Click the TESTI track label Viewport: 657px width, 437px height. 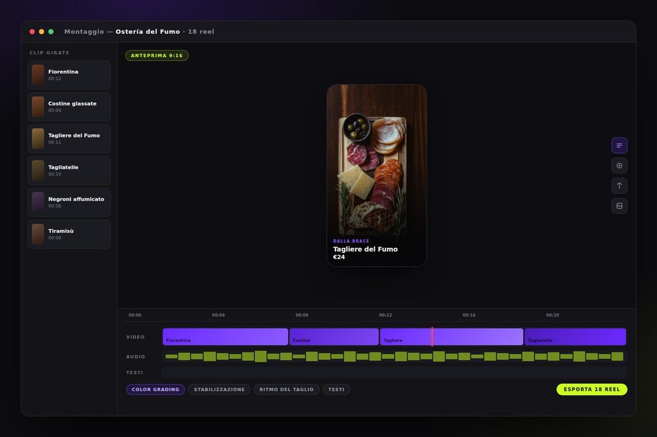(134, 373)
